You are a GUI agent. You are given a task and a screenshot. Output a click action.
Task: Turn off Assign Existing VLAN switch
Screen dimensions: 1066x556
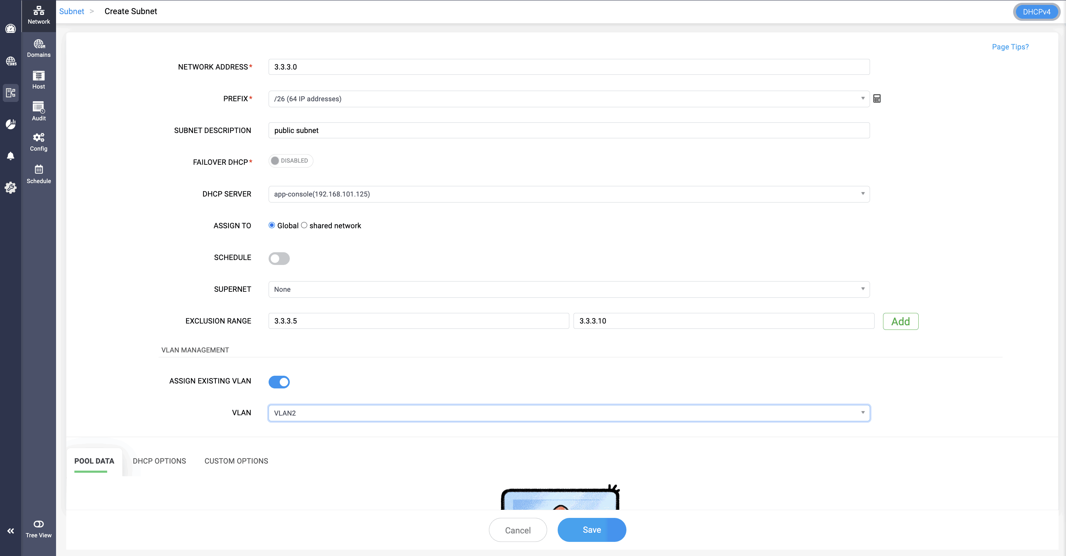tap(279, 382)
